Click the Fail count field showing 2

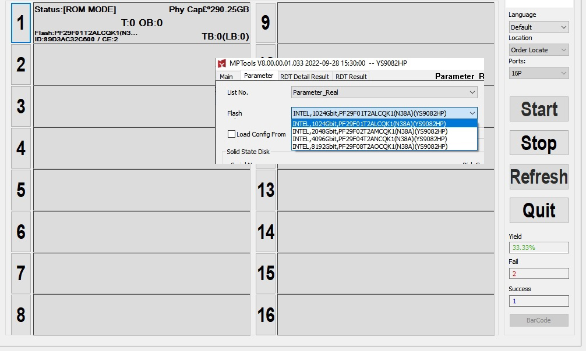pos(539,273)
